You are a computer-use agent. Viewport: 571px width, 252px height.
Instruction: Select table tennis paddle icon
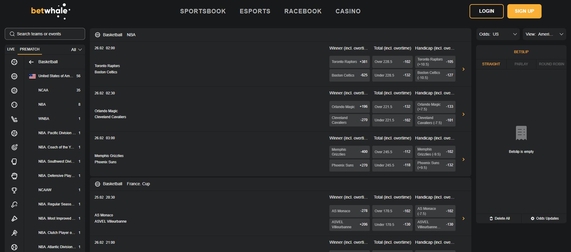tap(14, 204)
